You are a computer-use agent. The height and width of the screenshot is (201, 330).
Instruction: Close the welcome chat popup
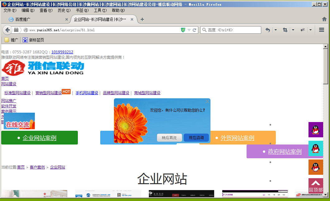(x=207, y=101)
